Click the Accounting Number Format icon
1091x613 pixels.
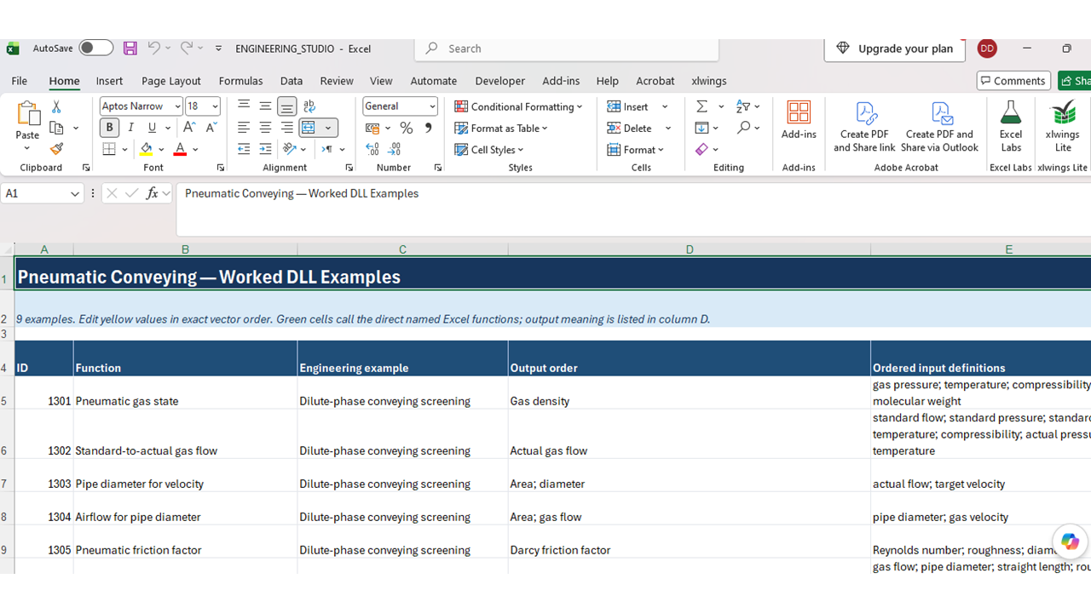[x=372, y=128]
